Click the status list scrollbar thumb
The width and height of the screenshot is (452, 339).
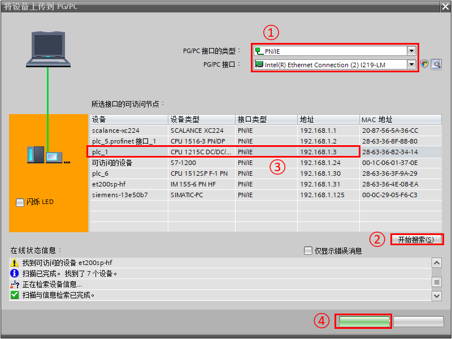tap(437, 281)
